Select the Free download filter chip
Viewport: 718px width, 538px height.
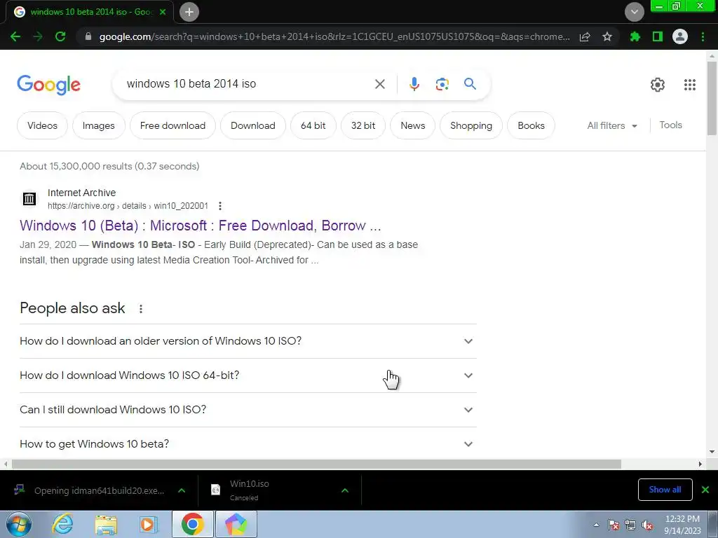[172, 126]
